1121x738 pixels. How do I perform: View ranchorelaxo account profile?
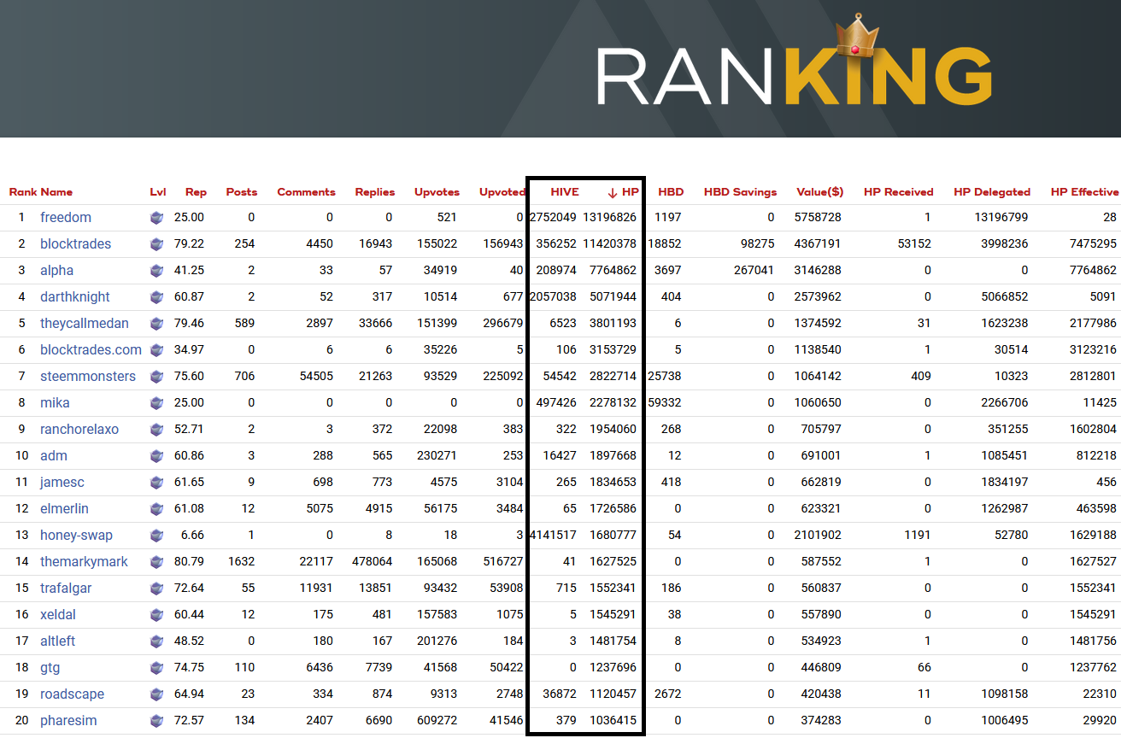pyautogui.click(x=79, y=430)
